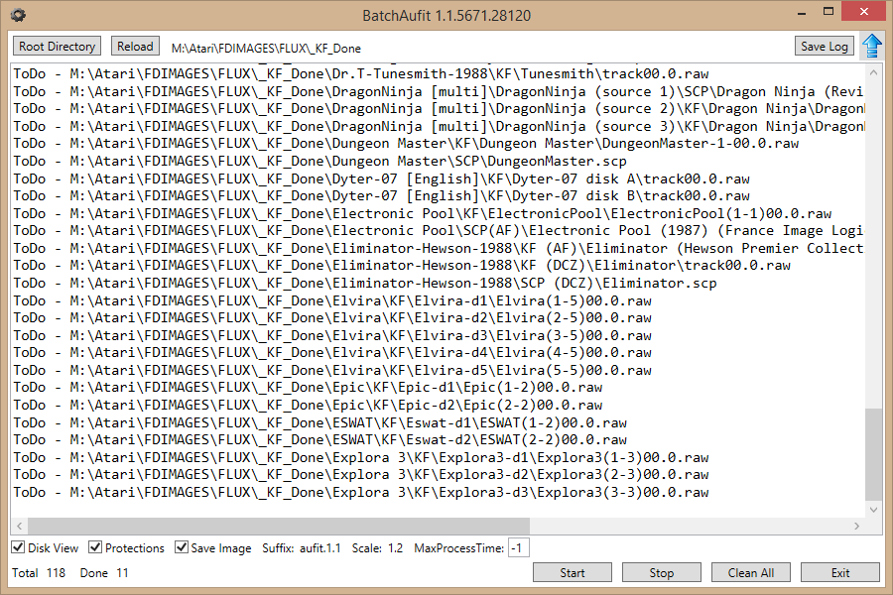
Task: Select the Electronic Pool SCP(AF) log line
Action: pos(438,231)
